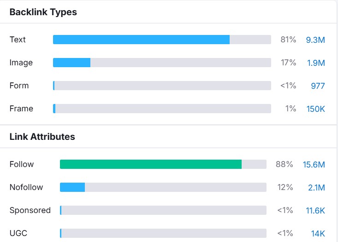Click the Form backlinks progress bar
The height and width of the screenshot is (242, 338).
point(162,86)
